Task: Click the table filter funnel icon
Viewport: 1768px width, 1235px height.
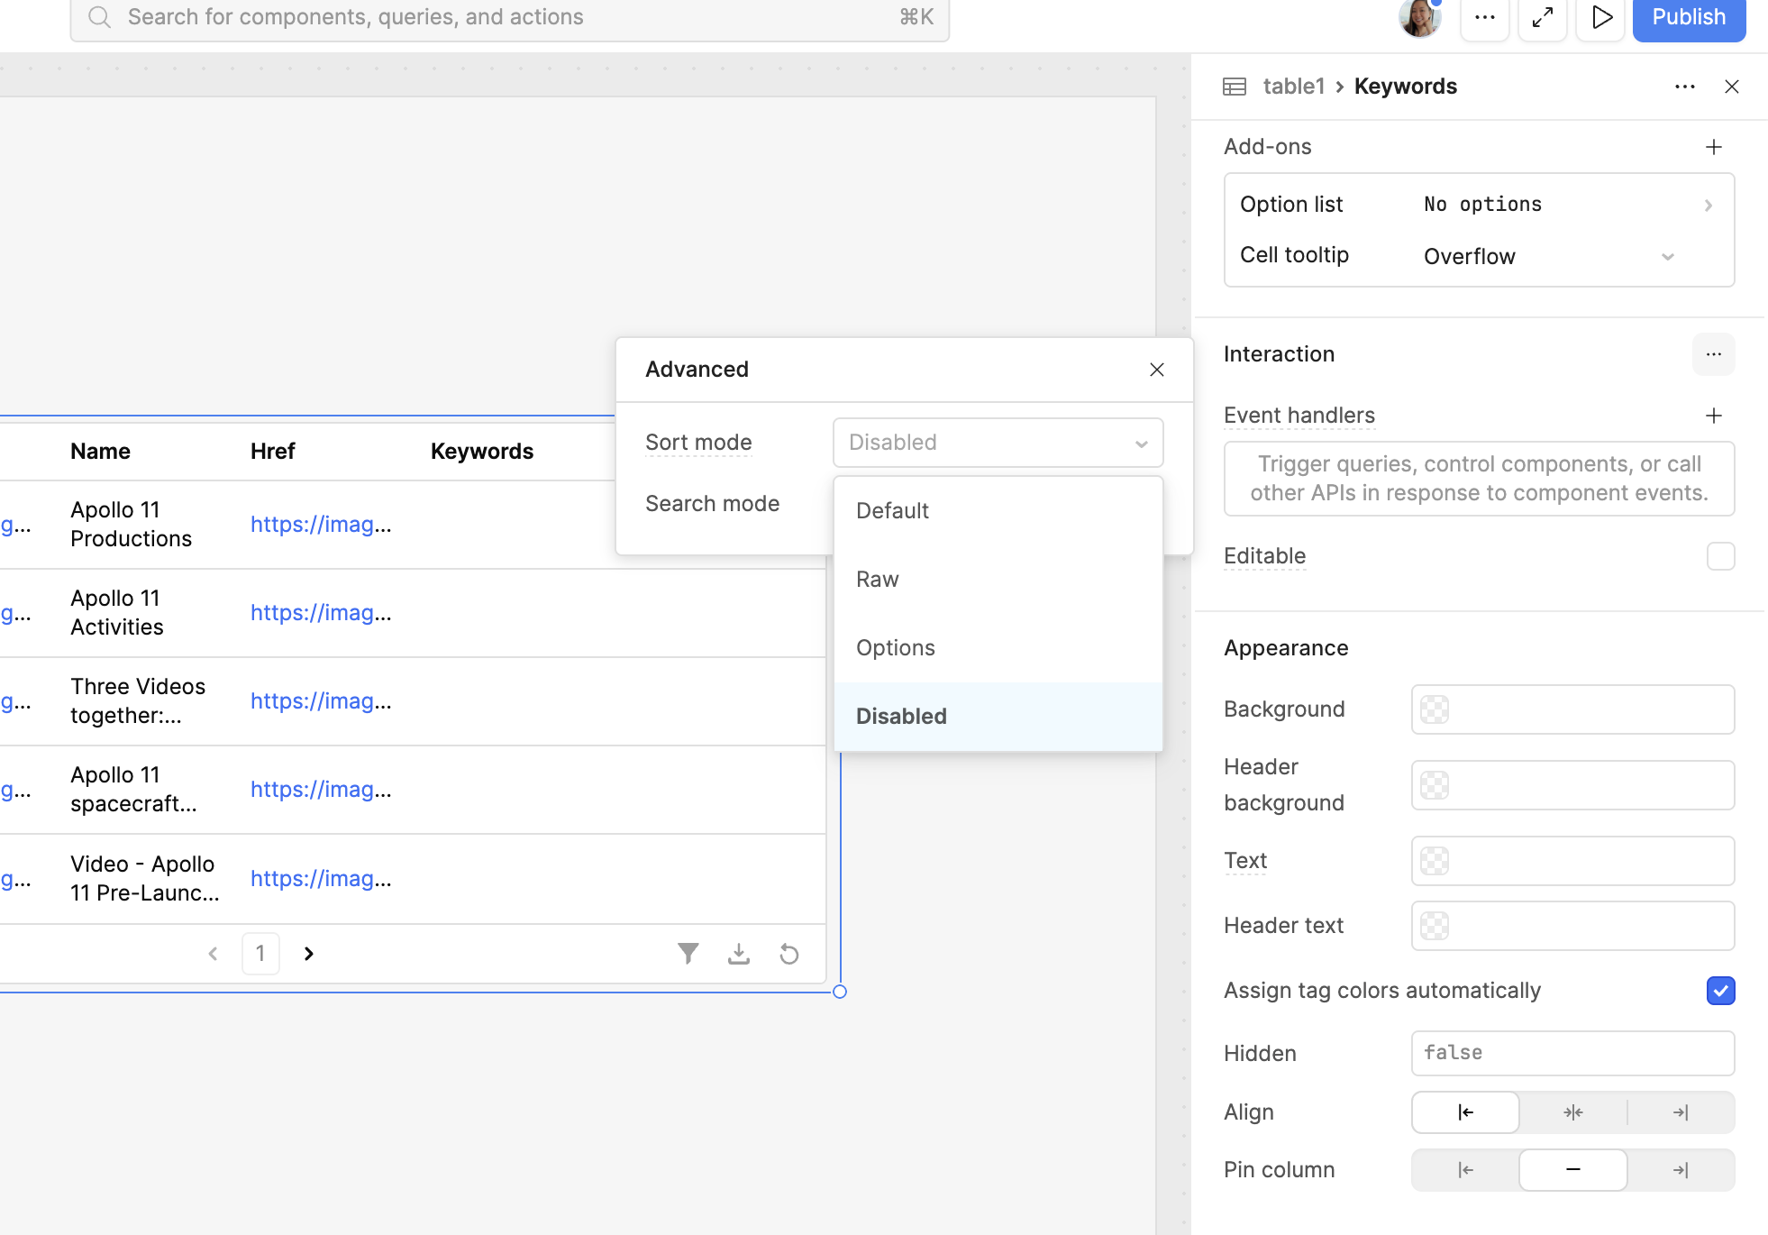Action: coord(688,953)
